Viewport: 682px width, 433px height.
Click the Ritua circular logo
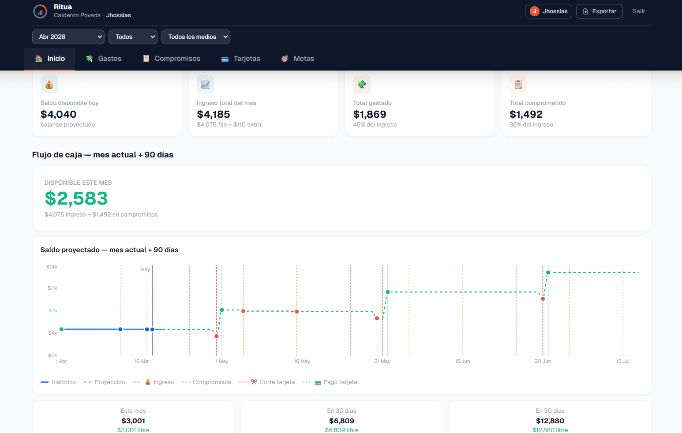tap(40, 11)
